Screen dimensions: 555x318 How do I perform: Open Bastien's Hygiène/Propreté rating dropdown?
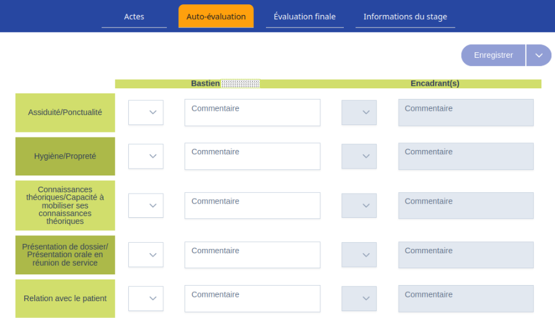pos(146,156)
